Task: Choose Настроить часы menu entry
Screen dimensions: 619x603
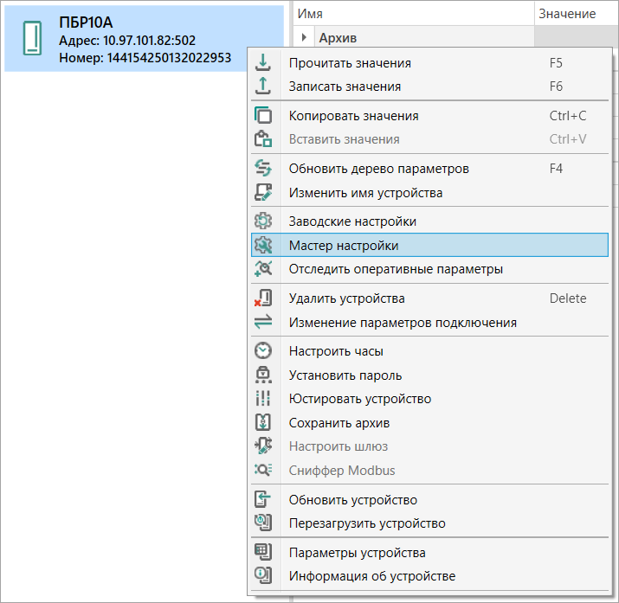Action: (429, 351)
